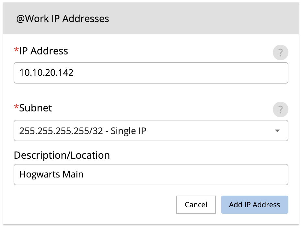Click inside the IP Address input field
The image size is (302, 228).
point(151,73)
